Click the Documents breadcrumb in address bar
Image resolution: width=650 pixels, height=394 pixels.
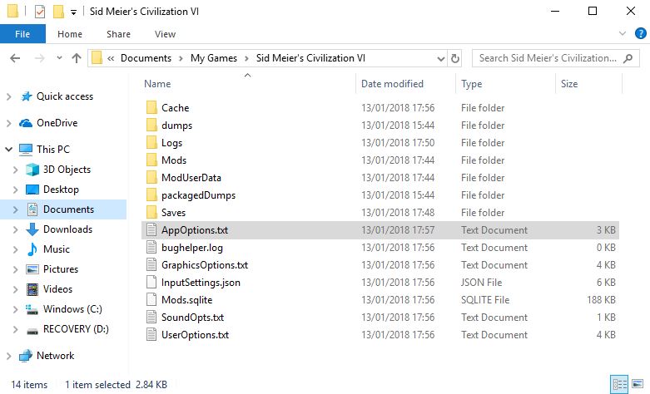(146, 58)
